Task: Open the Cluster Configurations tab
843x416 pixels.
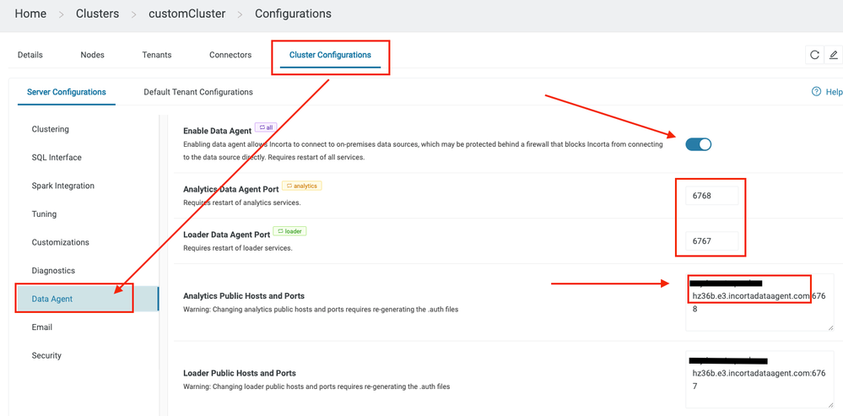Action: coord(330,55)
